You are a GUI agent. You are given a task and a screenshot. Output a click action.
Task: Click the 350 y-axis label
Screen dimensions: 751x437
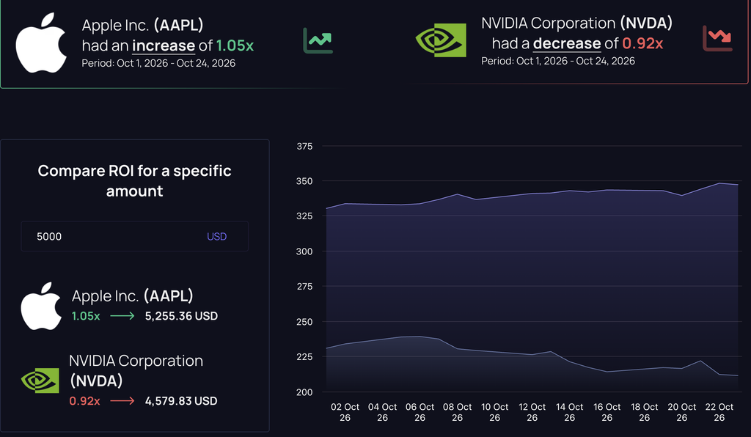point(304,181)
